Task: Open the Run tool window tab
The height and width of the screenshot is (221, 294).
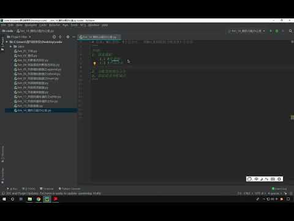Action: click(12, 188)
